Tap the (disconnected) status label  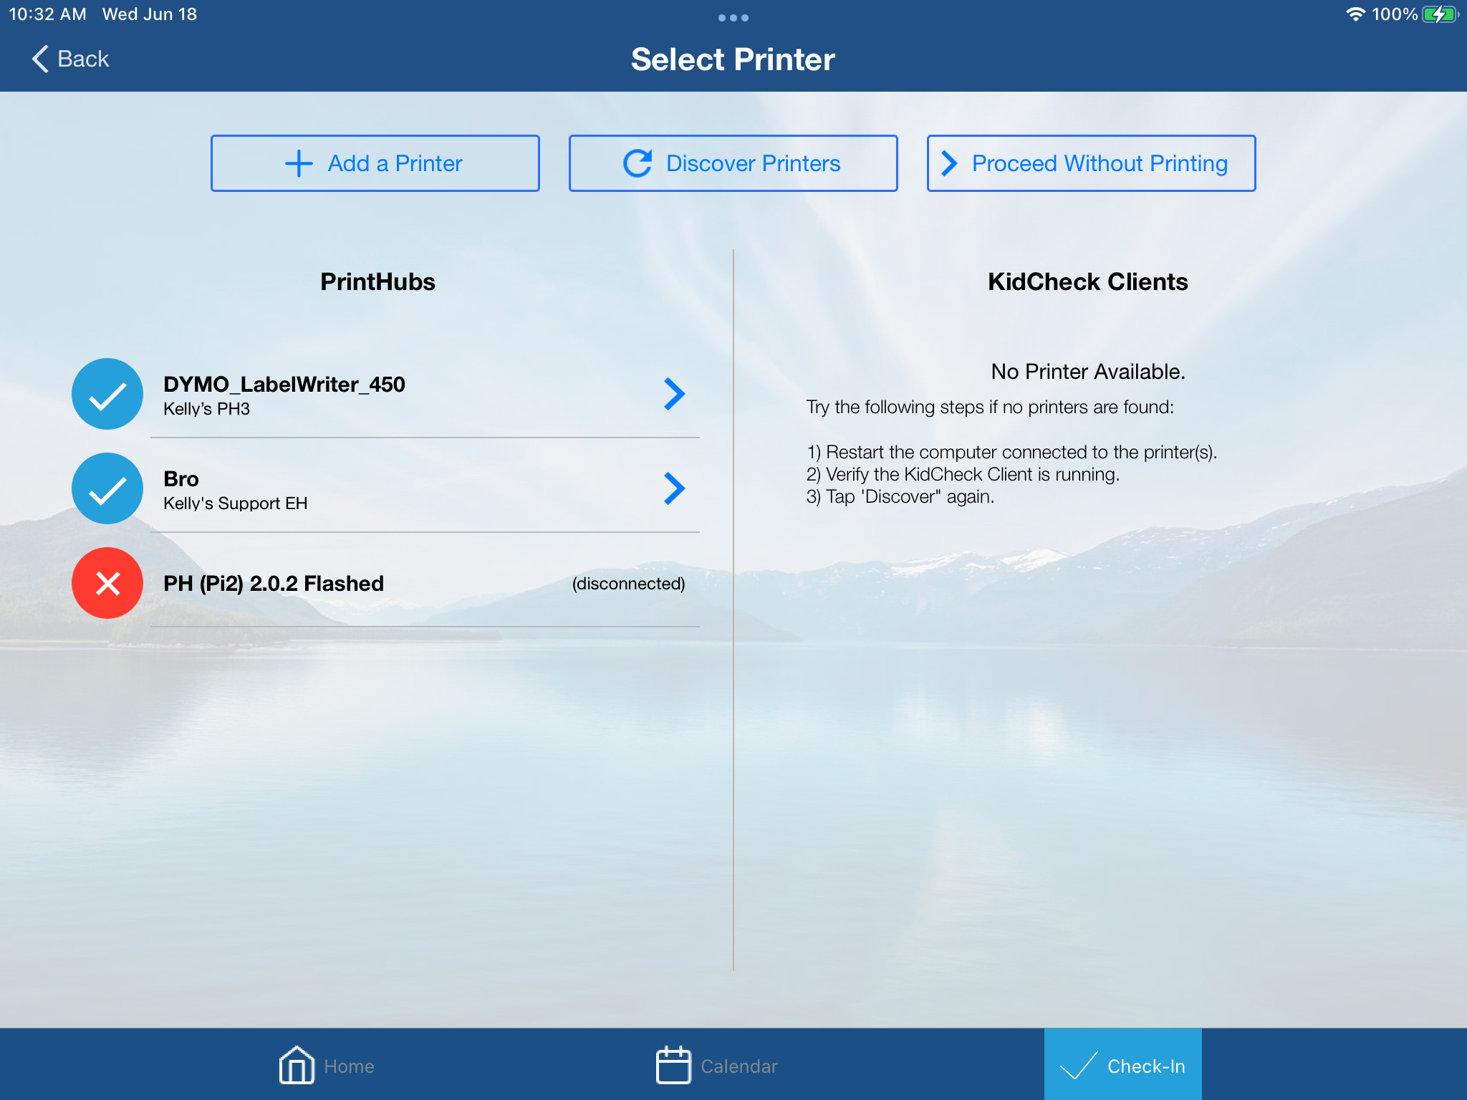(628, 584)
